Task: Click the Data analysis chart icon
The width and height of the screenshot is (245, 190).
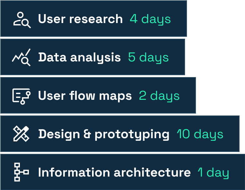Action: pos(21,58)
